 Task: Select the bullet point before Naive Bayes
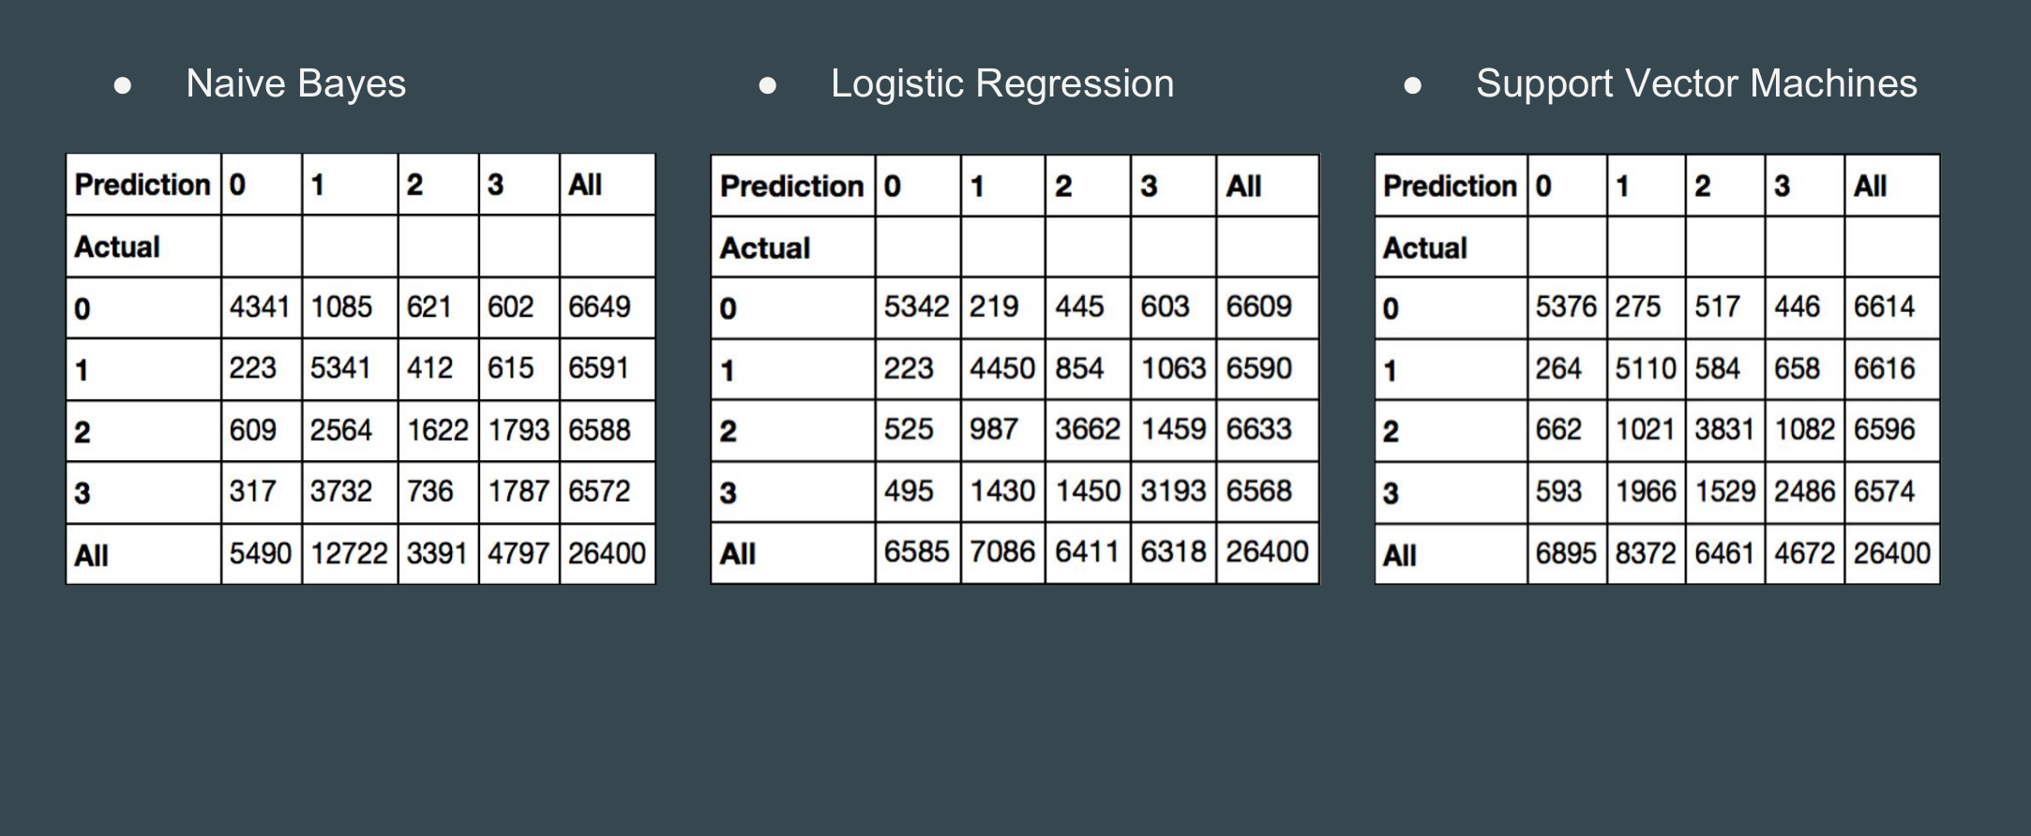122,85
